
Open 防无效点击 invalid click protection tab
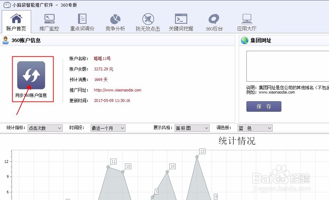pyautogui.click(x=148, y=22)
